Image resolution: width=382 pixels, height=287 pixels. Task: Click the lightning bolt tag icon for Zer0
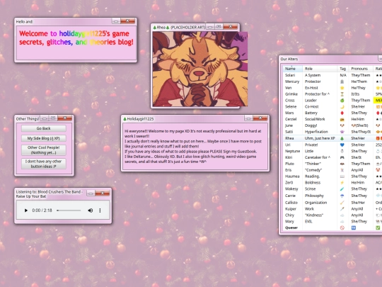(x=342, y=183)
